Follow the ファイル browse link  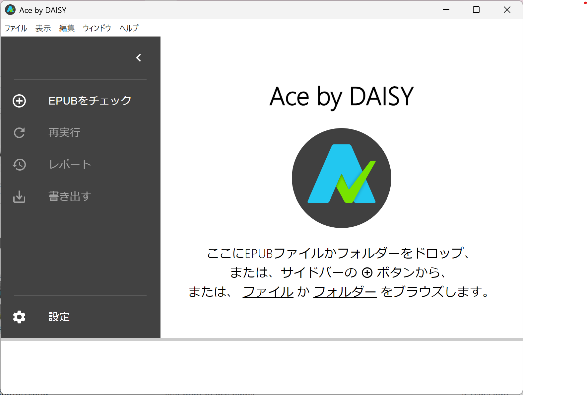tap(268, 292)
